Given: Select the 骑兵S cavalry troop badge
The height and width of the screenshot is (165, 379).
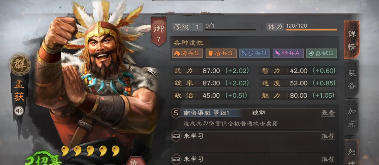Looking at the screenshot, I should pos(188,53).
